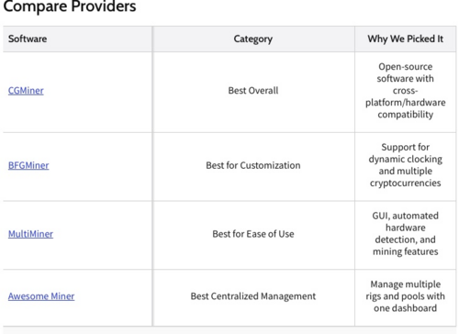Click mining features text in MultiMiner row
This screenshot has height=334, width=459.
[406, 251]
